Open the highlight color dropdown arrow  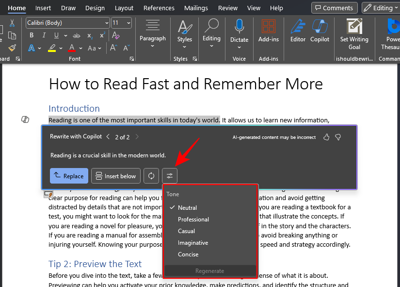[61, 48]
